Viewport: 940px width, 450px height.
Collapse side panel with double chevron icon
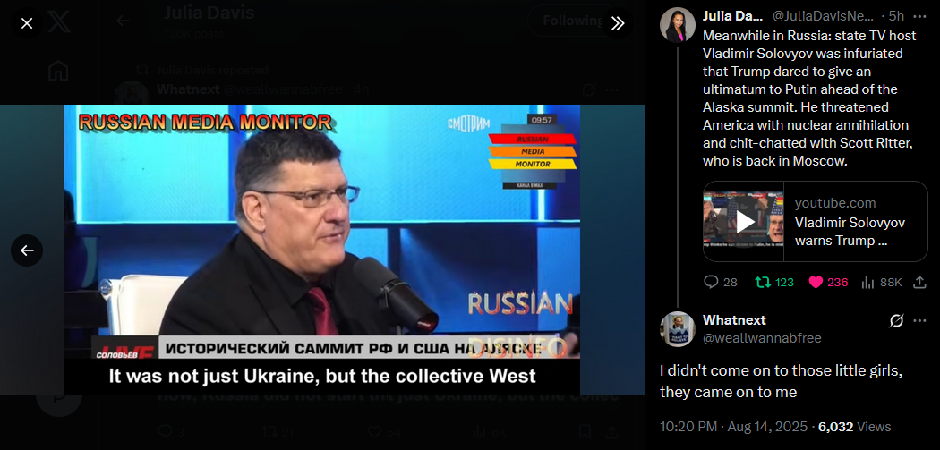[618, 23]
